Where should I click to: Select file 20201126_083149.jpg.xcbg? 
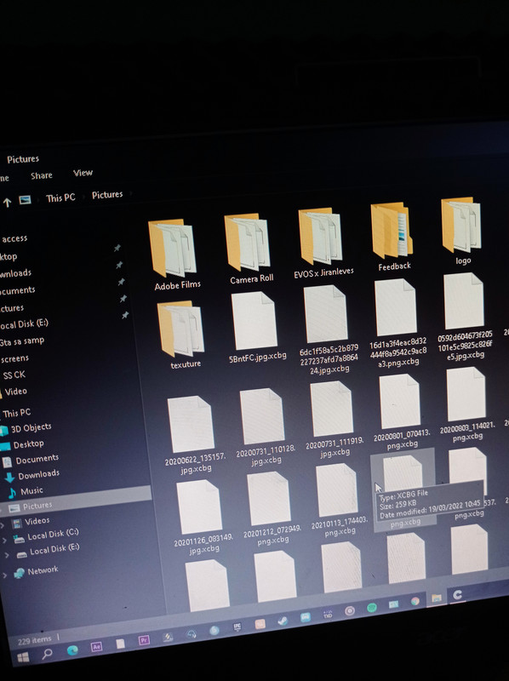(x=202, y=517)
